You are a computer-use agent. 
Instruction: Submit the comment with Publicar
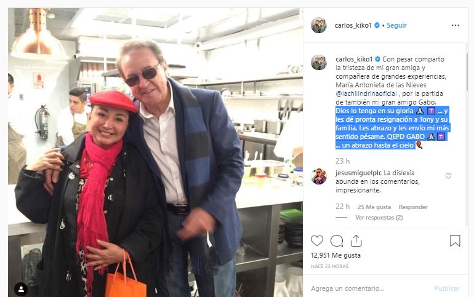point(447,288)
